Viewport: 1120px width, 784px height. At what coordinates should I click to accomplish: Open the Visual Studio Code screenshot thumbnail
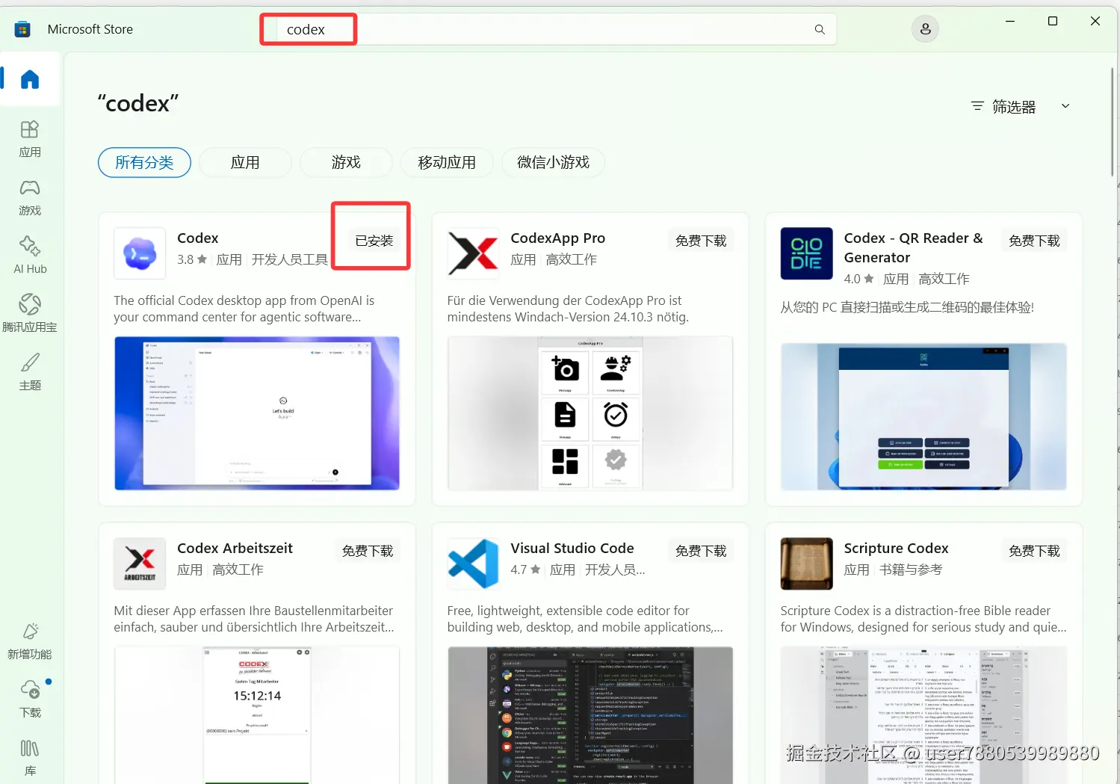590,715
